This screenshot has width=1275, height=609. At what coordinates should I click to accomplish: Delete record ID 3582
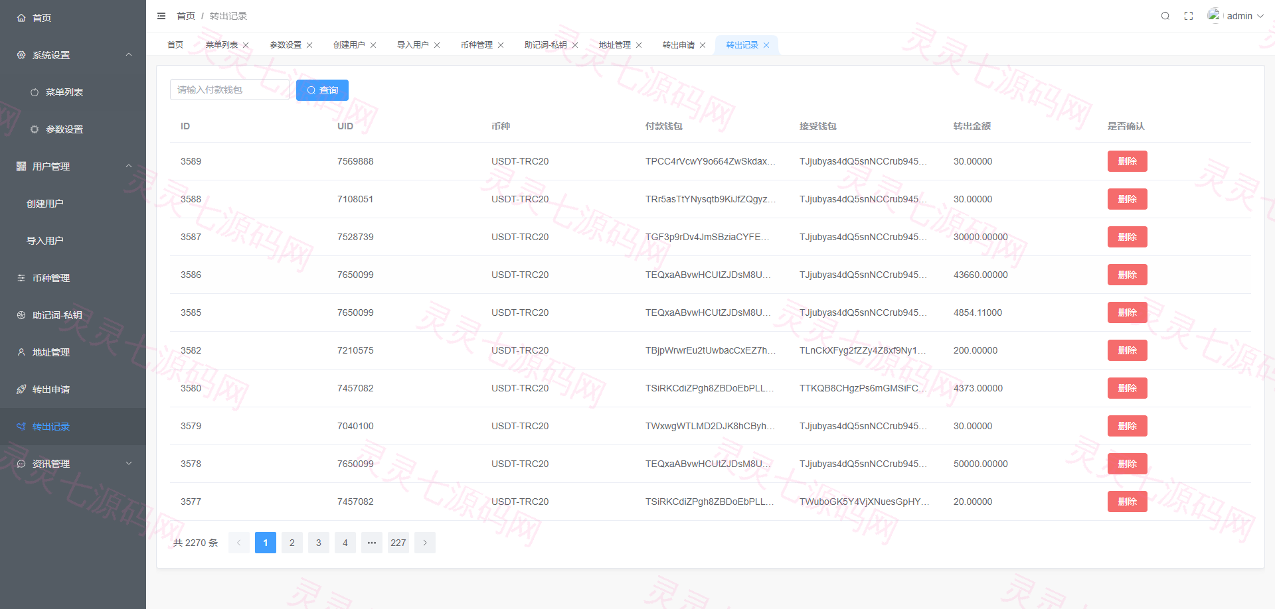(x=1127, y=350)
